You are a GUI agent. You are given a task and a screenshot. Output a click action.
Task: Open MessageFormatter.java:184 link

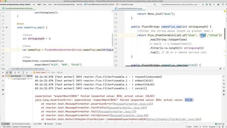pos(127,107)
